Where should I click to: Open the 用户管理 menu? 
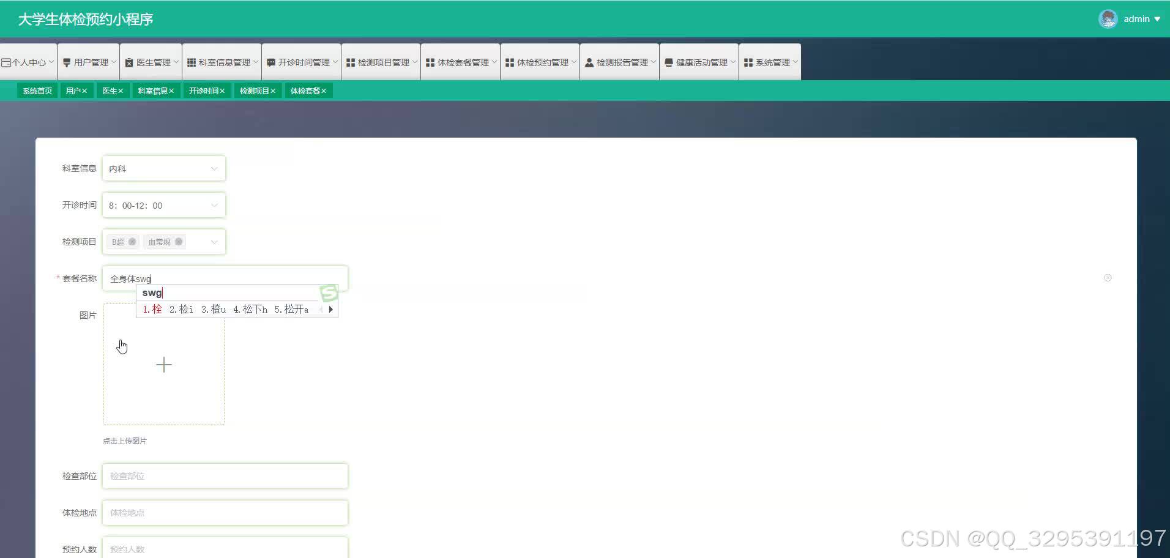tap(89, 62)
